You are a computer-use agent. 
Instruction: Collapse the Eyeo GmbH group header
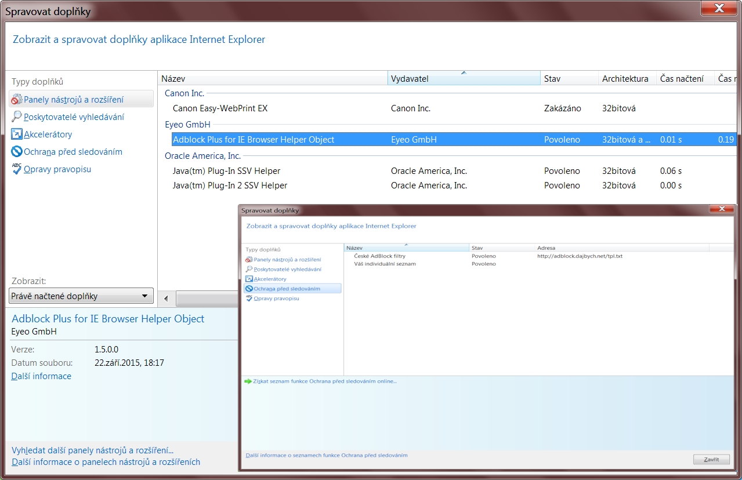187,124
